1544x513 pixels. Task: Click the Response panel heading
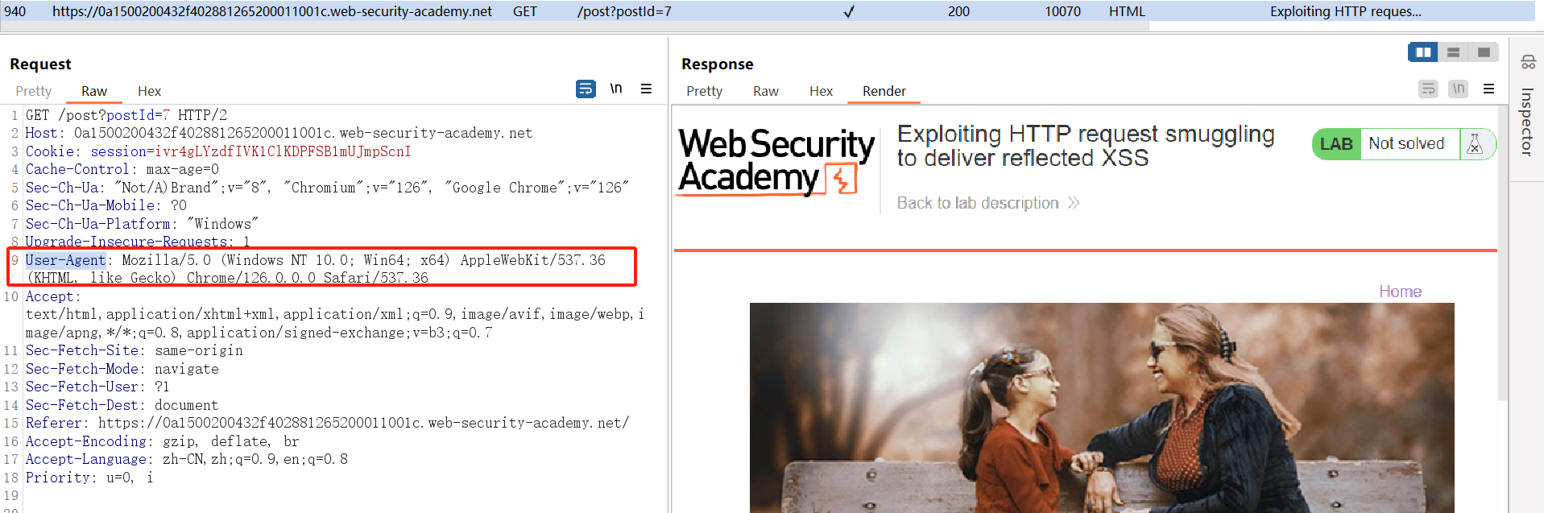coord(718,64)
